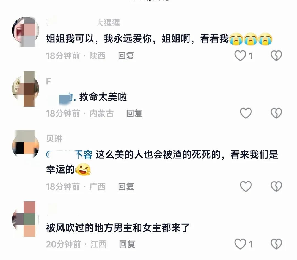Image resolution: width=297 pixels, height=260 pixels.
Task: View avatar of the 江西 commenter
Action: 26,219
